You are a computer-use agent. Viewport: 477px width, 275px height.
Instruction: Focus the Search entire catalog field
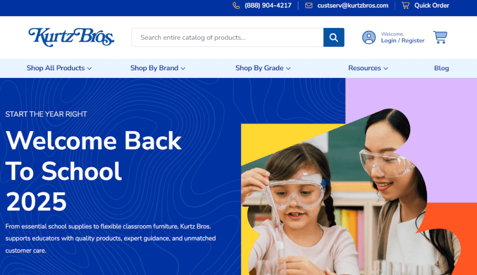(228, 37)
